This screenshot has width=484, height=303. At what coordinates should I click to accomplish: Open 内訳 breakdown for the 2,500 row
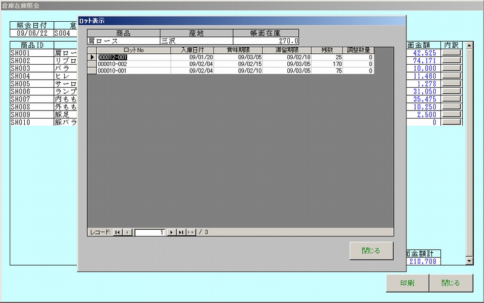coord(451,114)
